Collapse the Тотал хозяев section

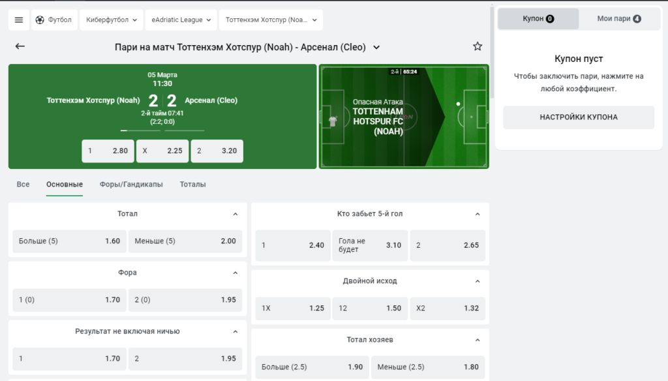click(x=478, y=340)
